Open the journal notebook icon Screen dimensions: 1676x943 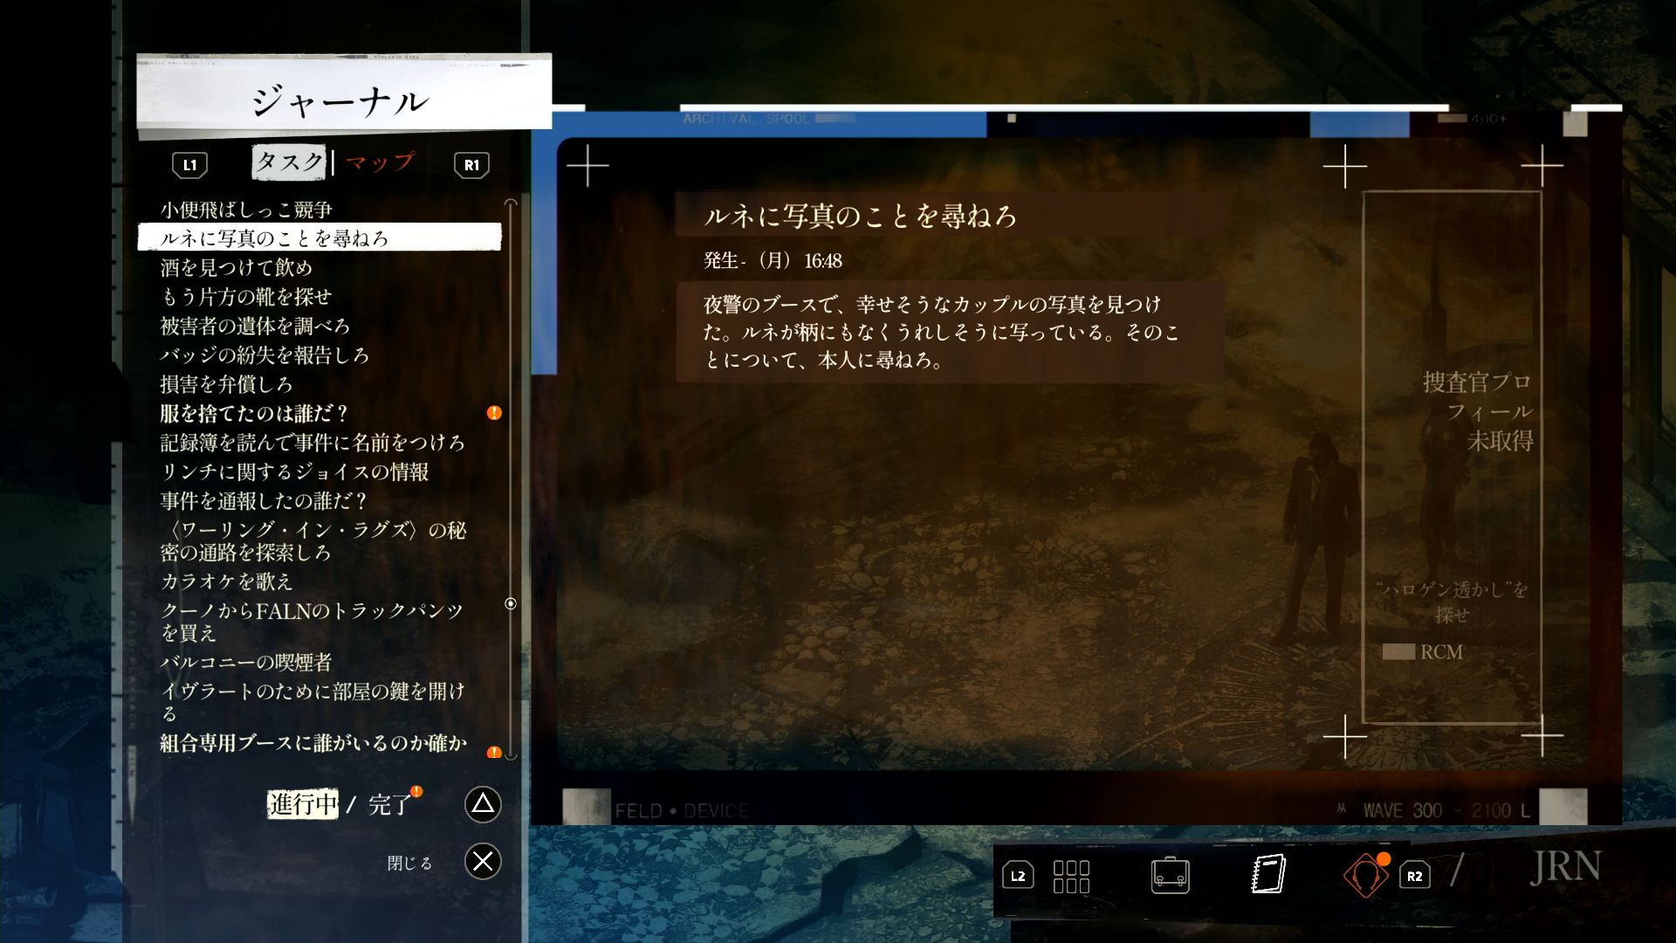[1268, 874]
